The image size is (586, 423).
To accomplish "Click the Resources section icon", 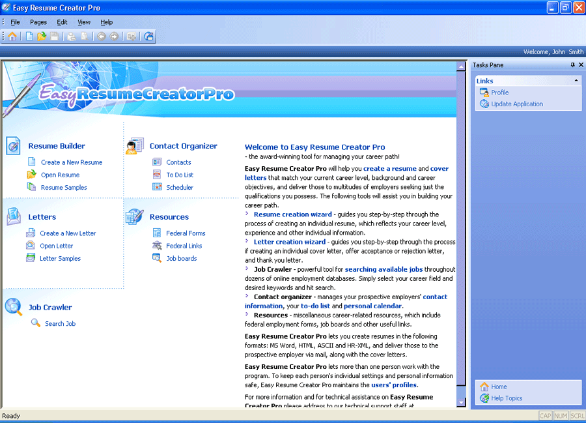I will click(x=135, y=216).
